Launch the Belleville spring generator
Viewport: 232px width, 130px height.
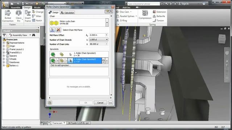coord(159,16)
